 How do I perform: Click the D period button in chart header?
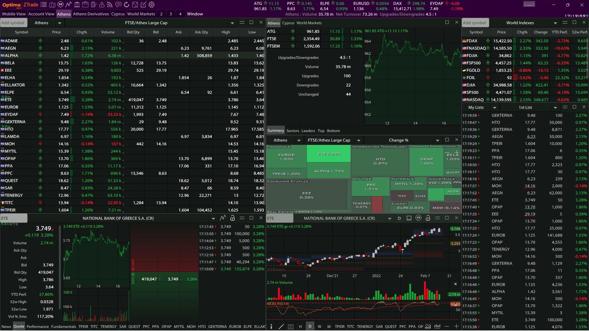click(x=399, y=218)
